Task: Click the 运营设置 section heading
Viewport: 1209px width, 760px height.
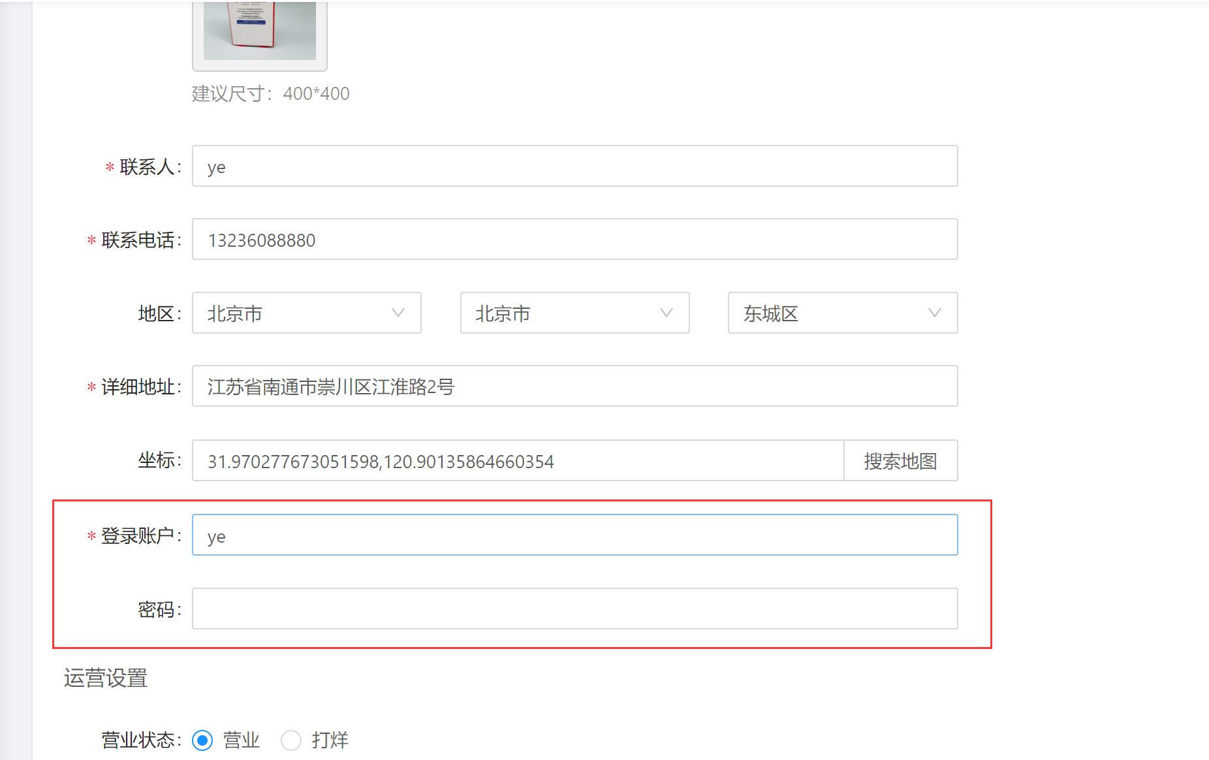Action: click(106, 678)
